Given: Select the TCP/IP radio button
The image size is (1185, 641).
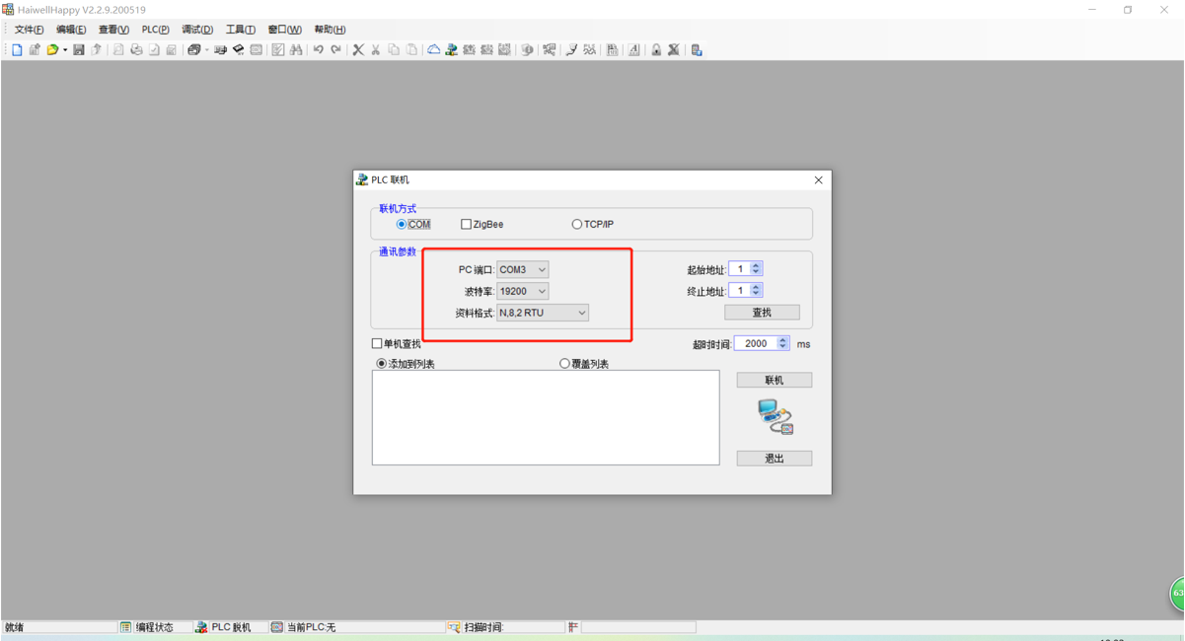Looking at the screenshot, I should tap(577, 225).
